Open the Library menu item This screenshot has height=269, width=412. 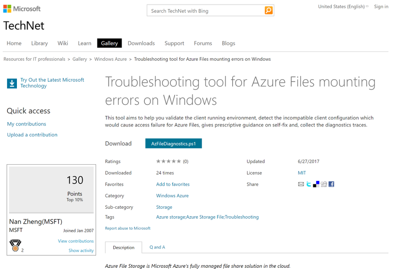pyautogui.click(x=40, y=43)
